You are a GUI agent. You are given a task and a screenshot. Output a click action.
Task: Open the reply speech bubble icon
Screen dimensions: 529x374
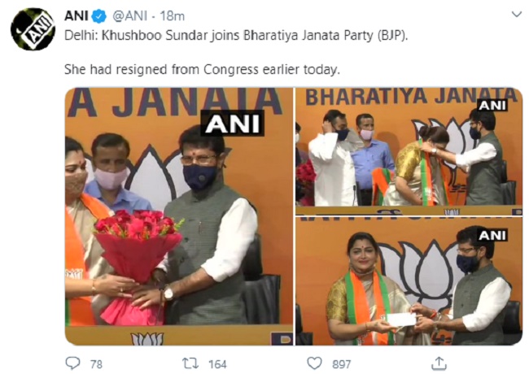tap(72, 363)
